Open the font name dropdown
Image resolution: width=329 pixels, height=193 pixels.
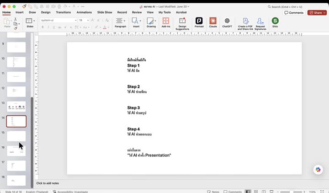tap(75, 20)
